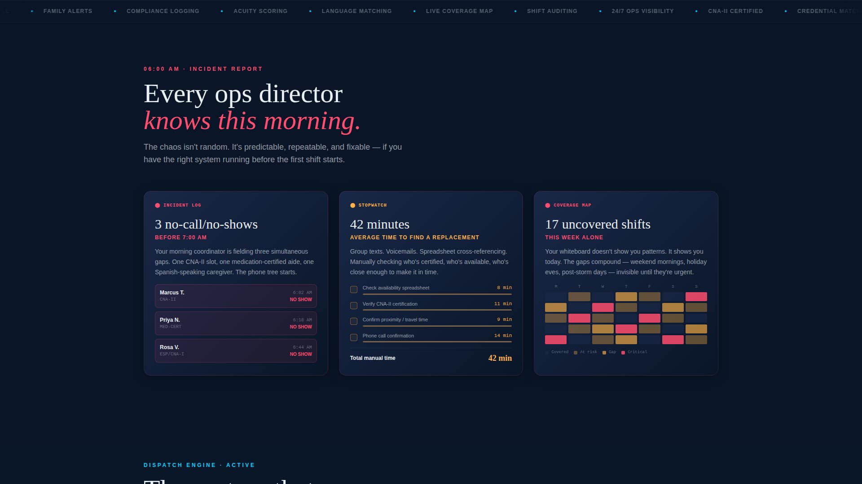Click the 9 min value
The image size is (862, 484).
point(504,320)
